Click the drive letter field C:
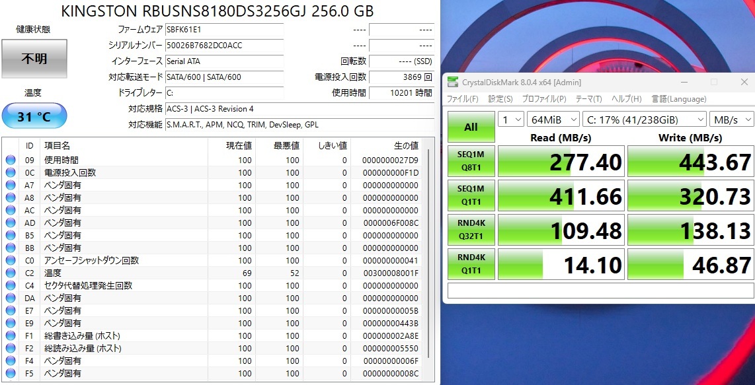755x385 pixels. click(x=224, y=93)
